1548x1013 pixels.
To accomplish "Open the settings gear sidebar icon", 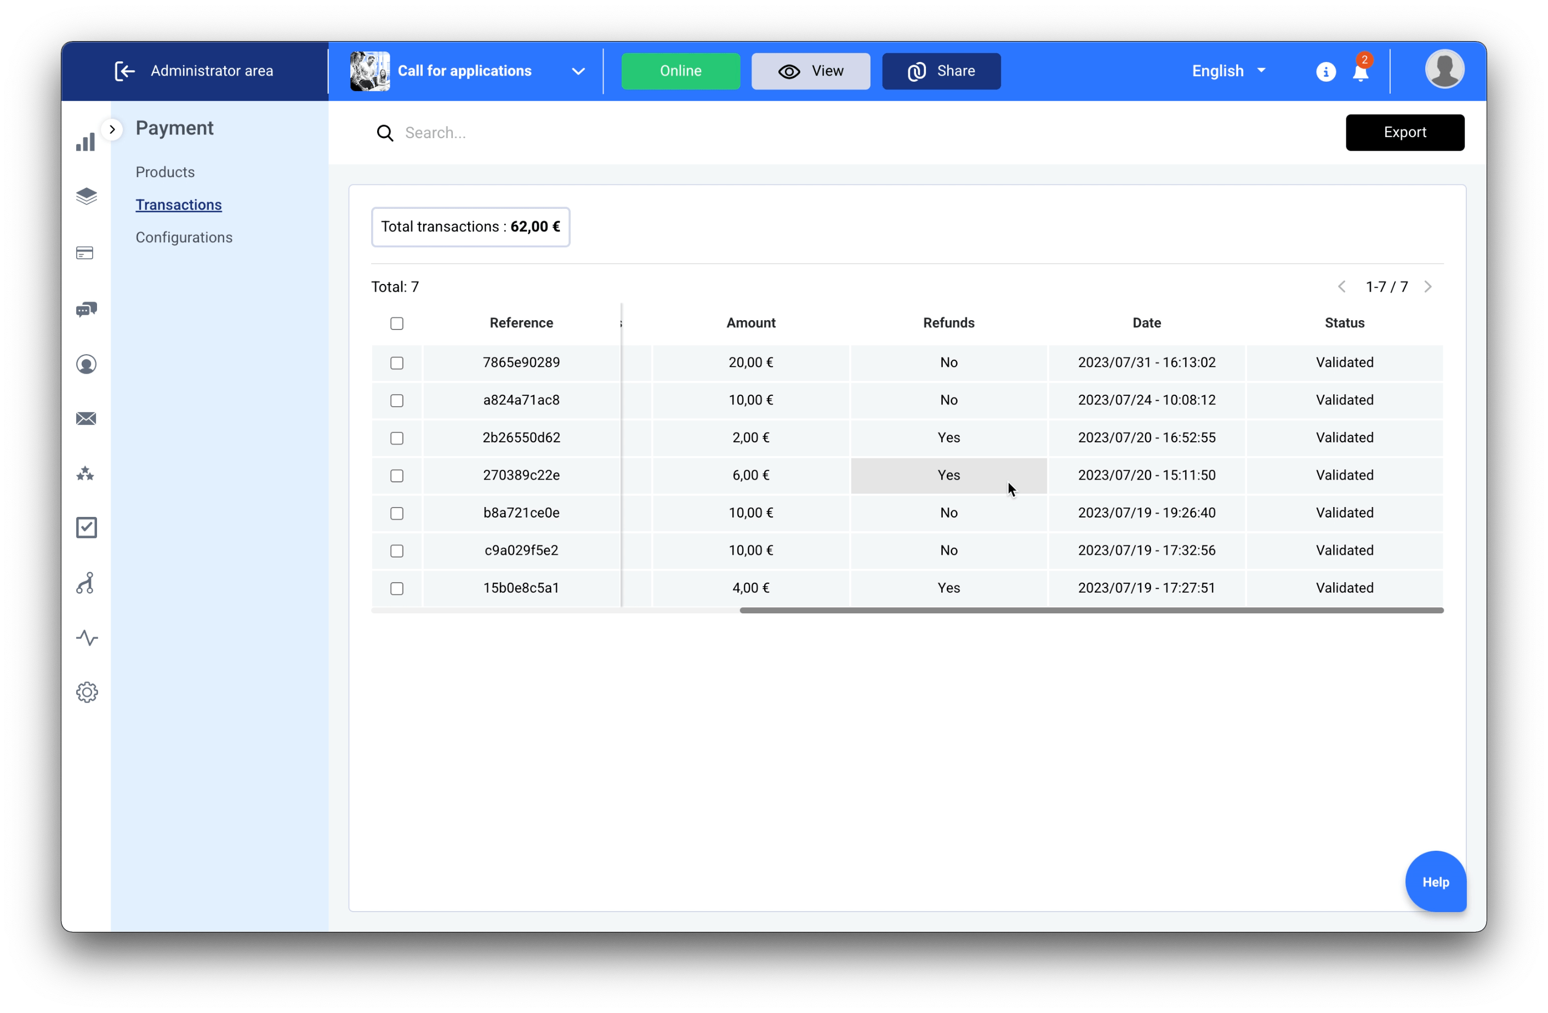I will point(87,692).
